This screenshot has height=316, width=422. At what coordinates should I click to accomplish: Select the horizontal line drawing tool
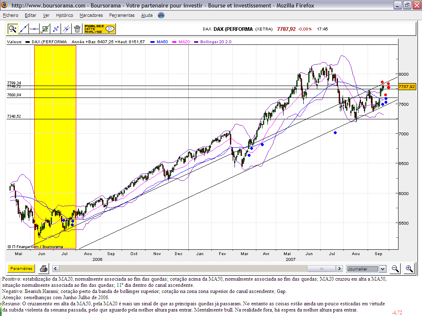34,29
